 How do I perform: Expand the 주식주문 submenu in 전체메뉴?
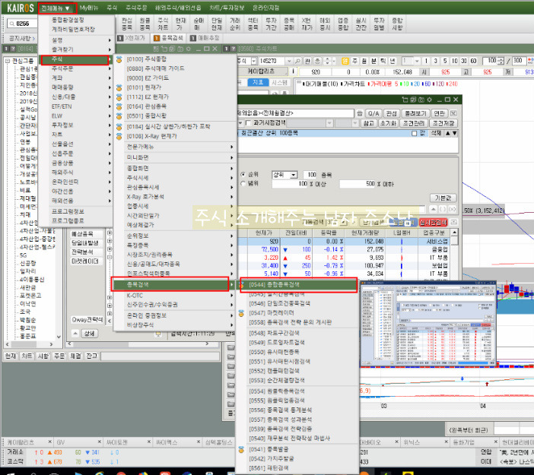click(x=76, y=68)
